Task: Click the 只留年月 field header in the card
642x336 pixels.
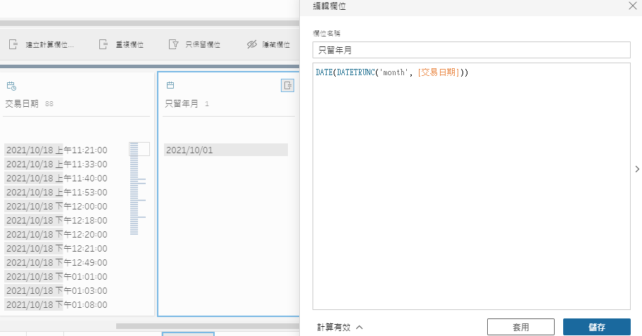Action: (x=182, y=104)
